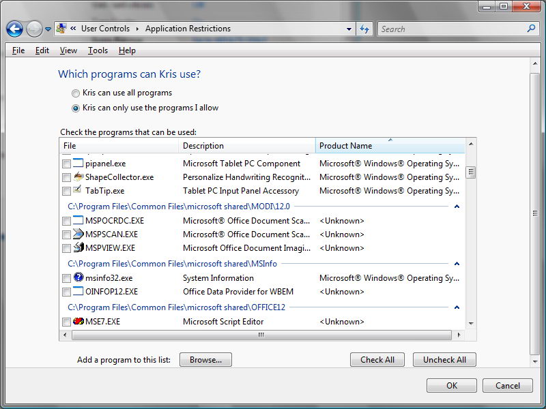
Task: Open the Help menu
Action: point(127,50)
